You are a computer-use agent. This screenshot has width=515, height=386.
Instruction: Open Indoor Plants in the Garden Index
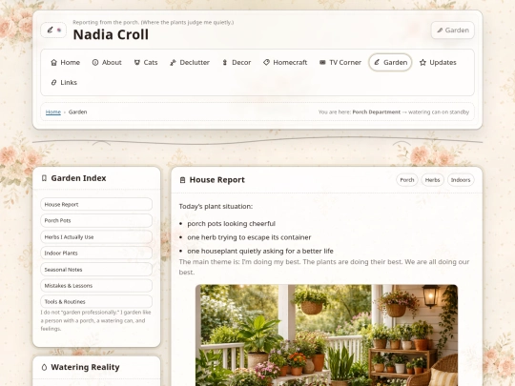tap(96, 254)
